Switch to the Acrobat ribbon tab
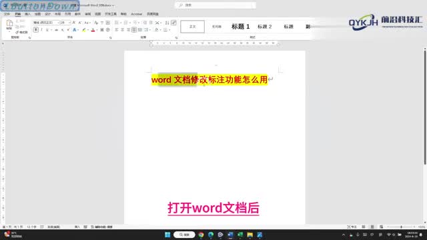 136,14
